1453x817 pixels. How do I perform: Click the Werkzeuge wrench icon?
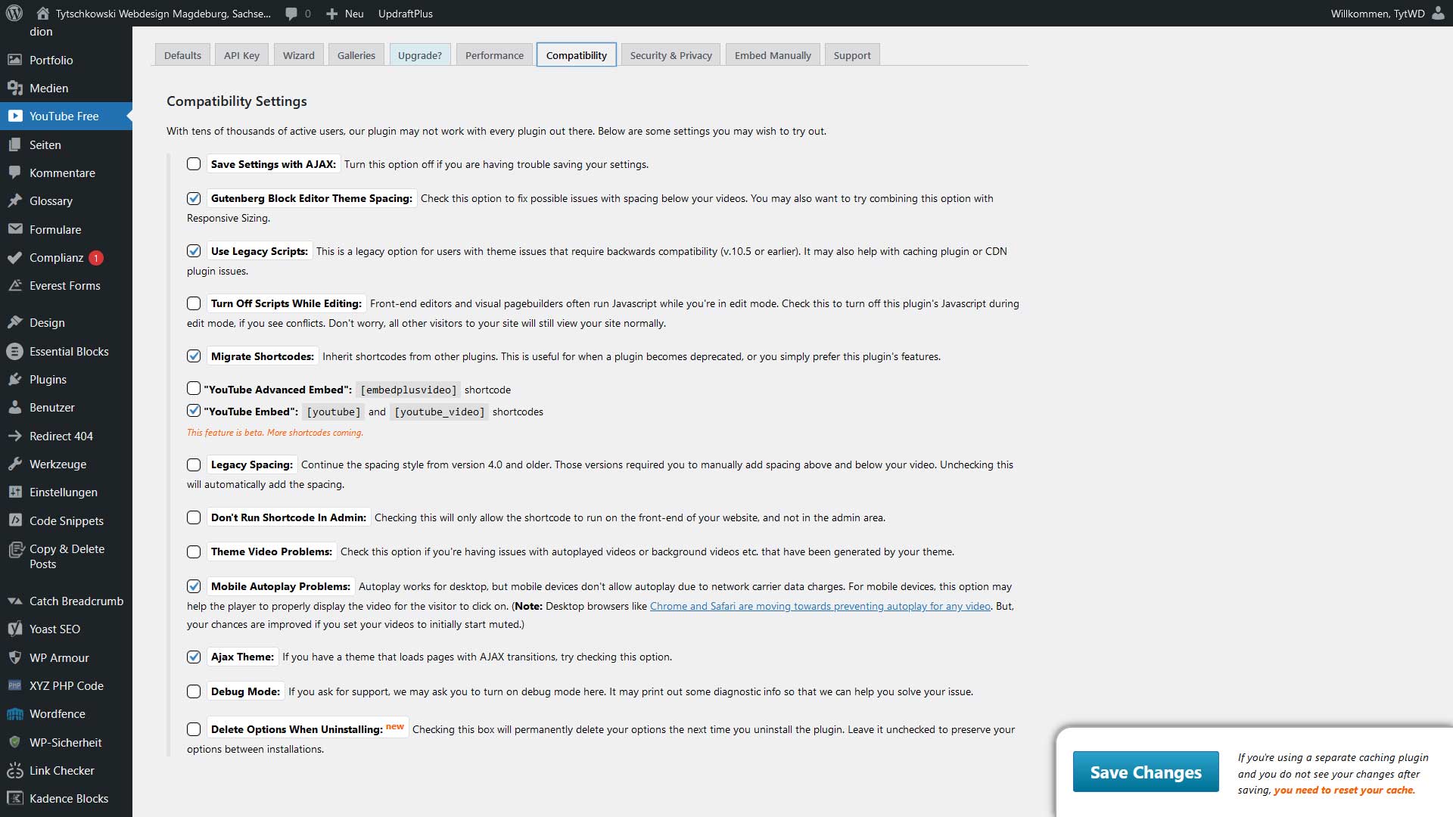[14, 464]
